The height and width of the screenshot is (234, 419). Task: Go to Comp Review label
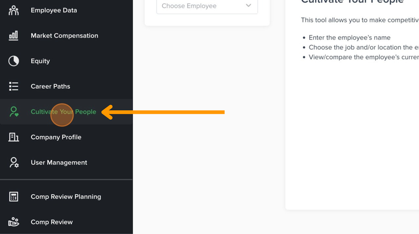point(52,222)
